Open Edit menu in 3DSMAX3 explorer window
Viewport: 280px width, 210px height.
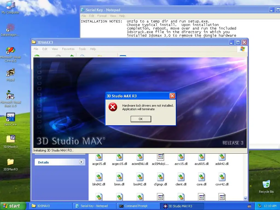[x=45, y=49]
